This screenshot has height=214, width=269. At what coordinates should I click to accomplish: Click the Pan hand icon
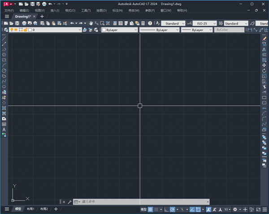click(x=91, y=23)
